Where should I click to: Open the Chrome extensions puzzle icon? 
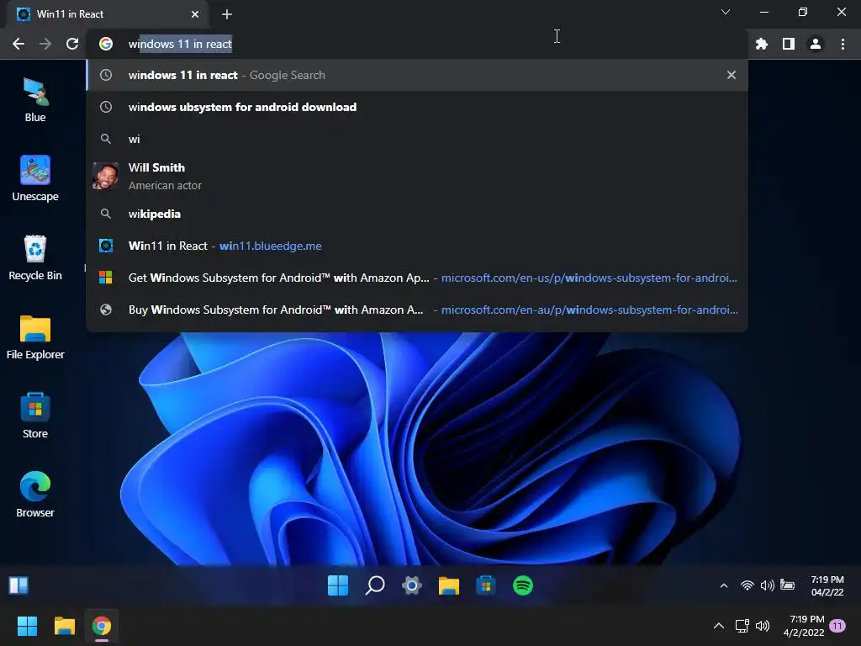pos(762,44)
